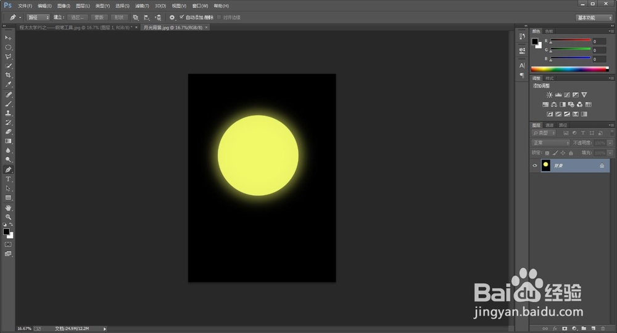Open layer blend mode 正常 dropdown
The height and width of the screenshot is (333, 617).
click(x=550, y=143)
